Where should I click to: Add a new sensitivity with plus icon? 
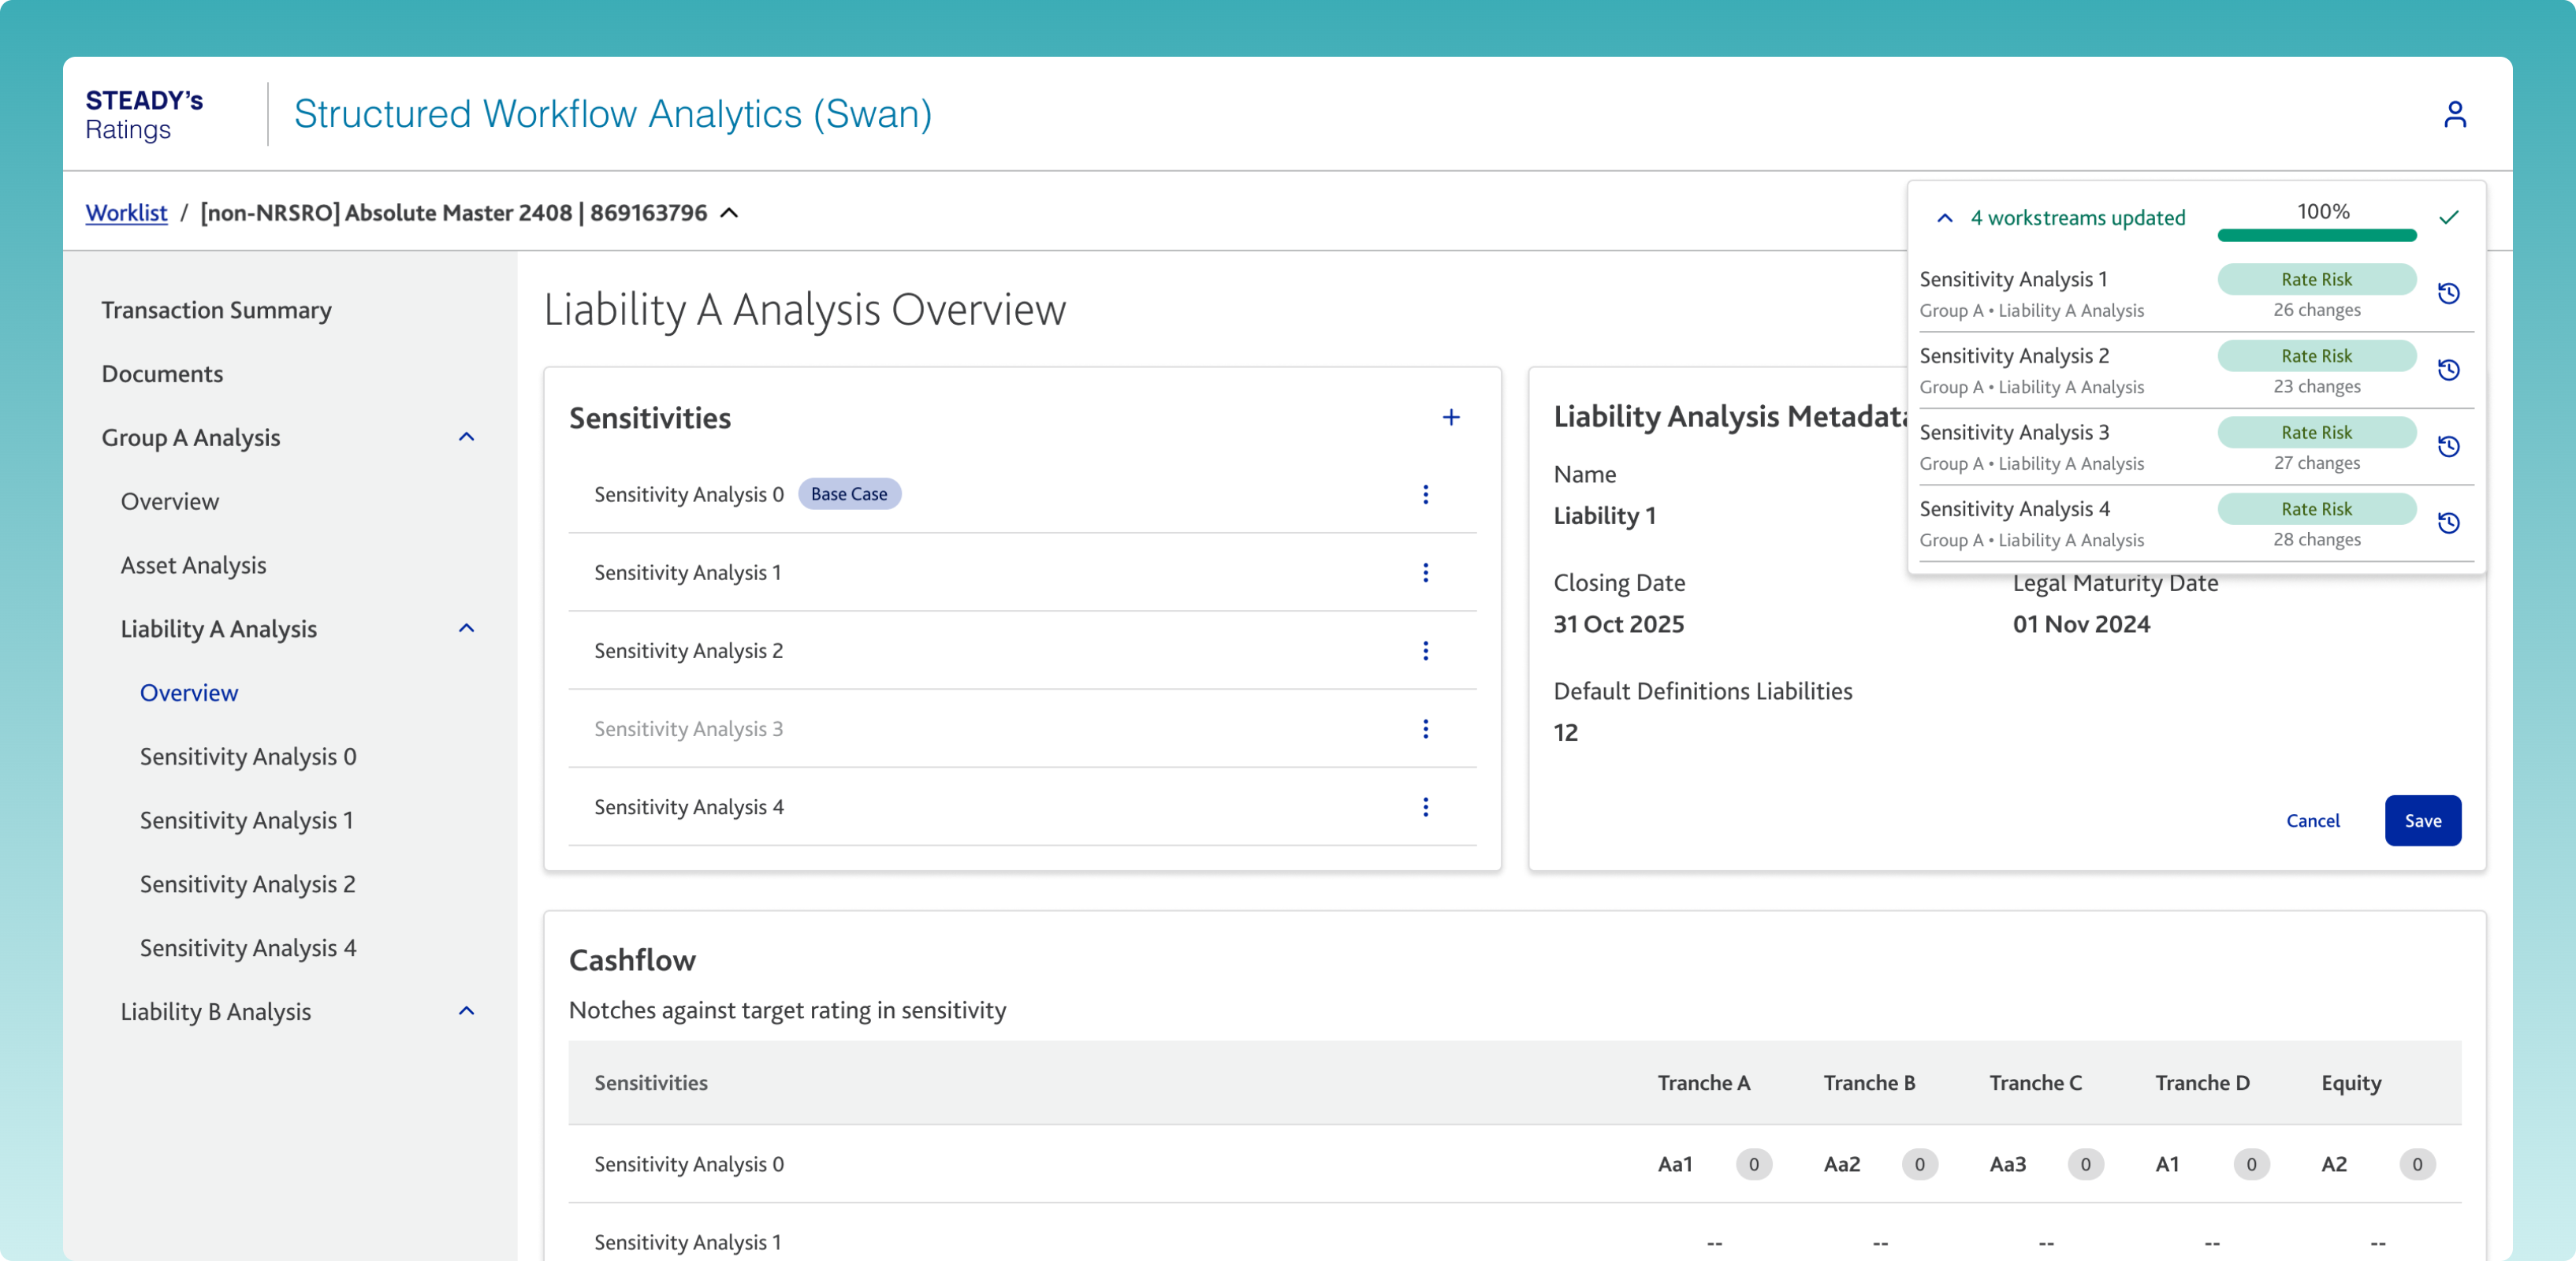click(1451, 417)
